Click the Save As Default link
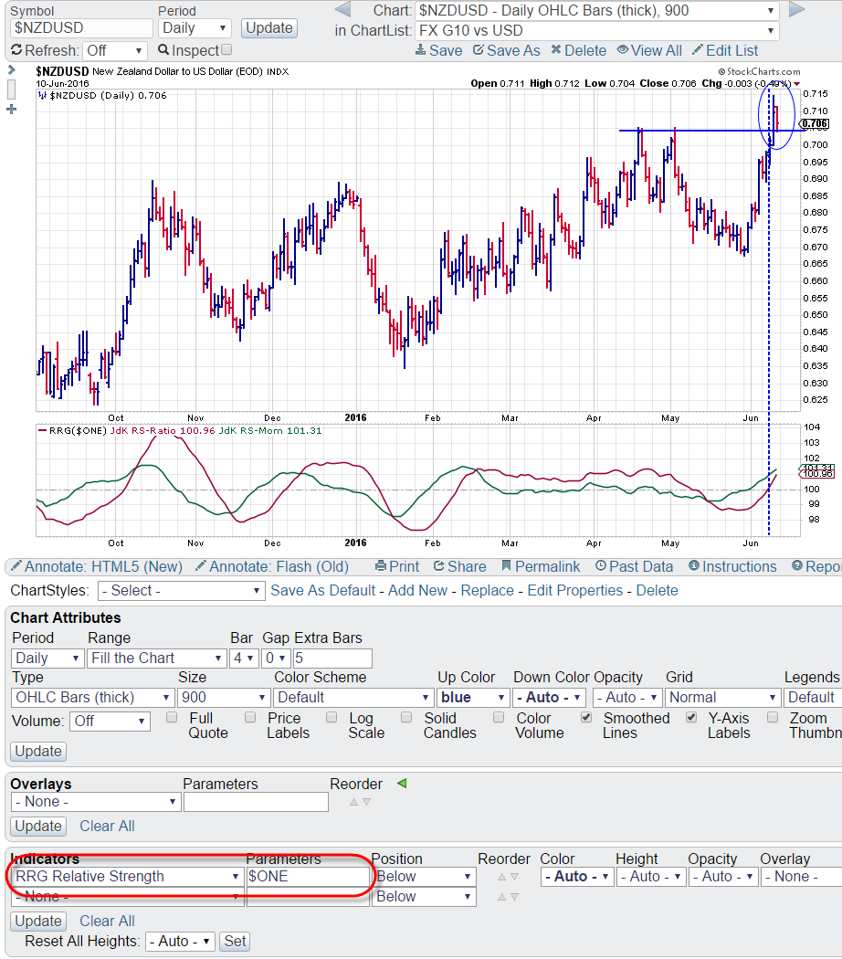 tap(323, 590)
